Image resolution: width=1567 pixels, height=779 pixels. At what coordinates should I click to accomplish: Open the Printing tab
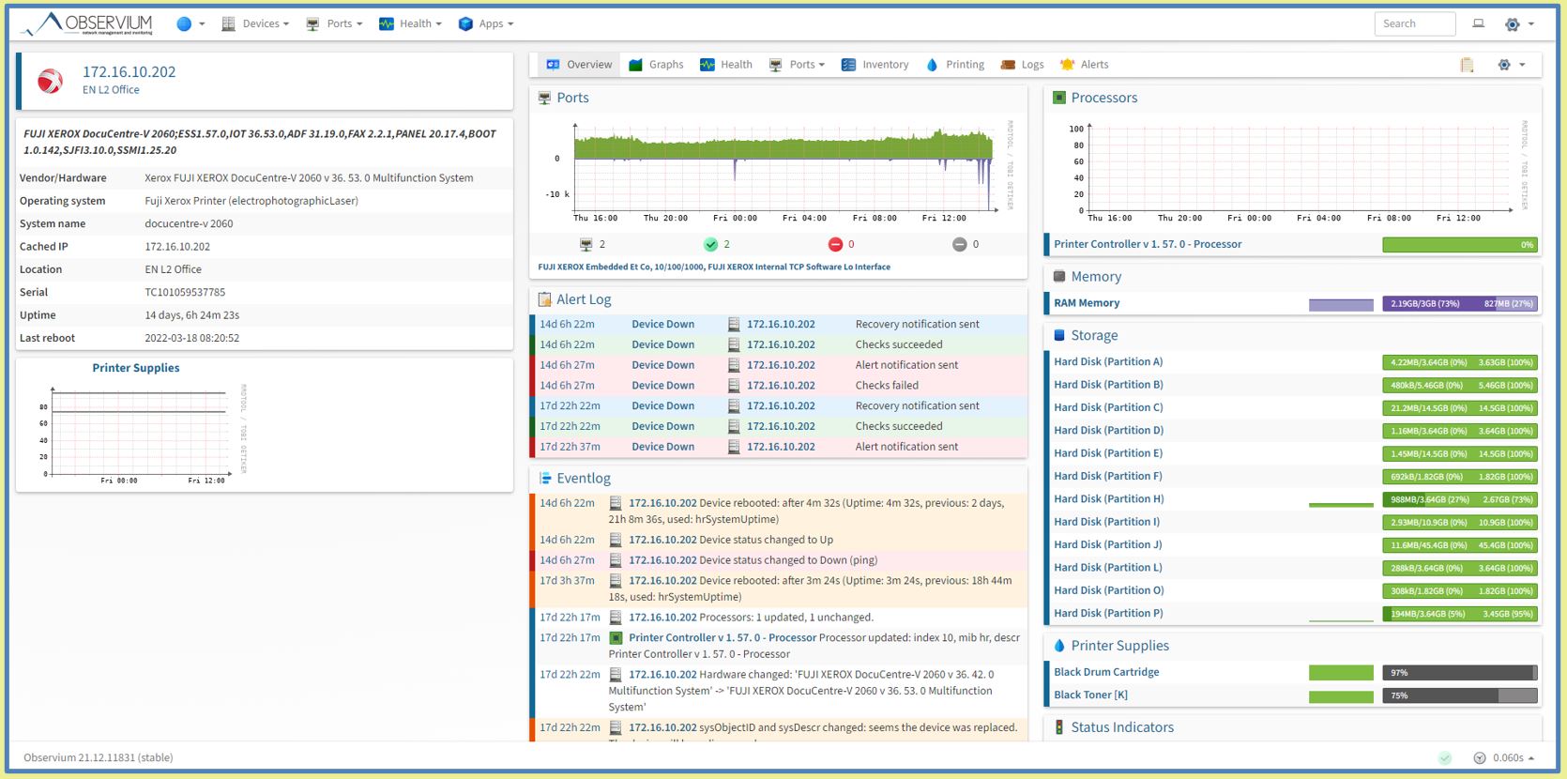pos(955,65)
